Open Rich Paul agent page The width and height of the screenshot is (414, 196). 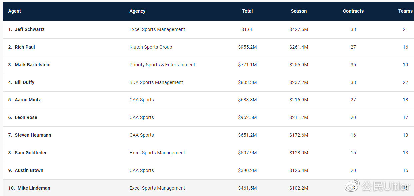[x=25, y=47]
